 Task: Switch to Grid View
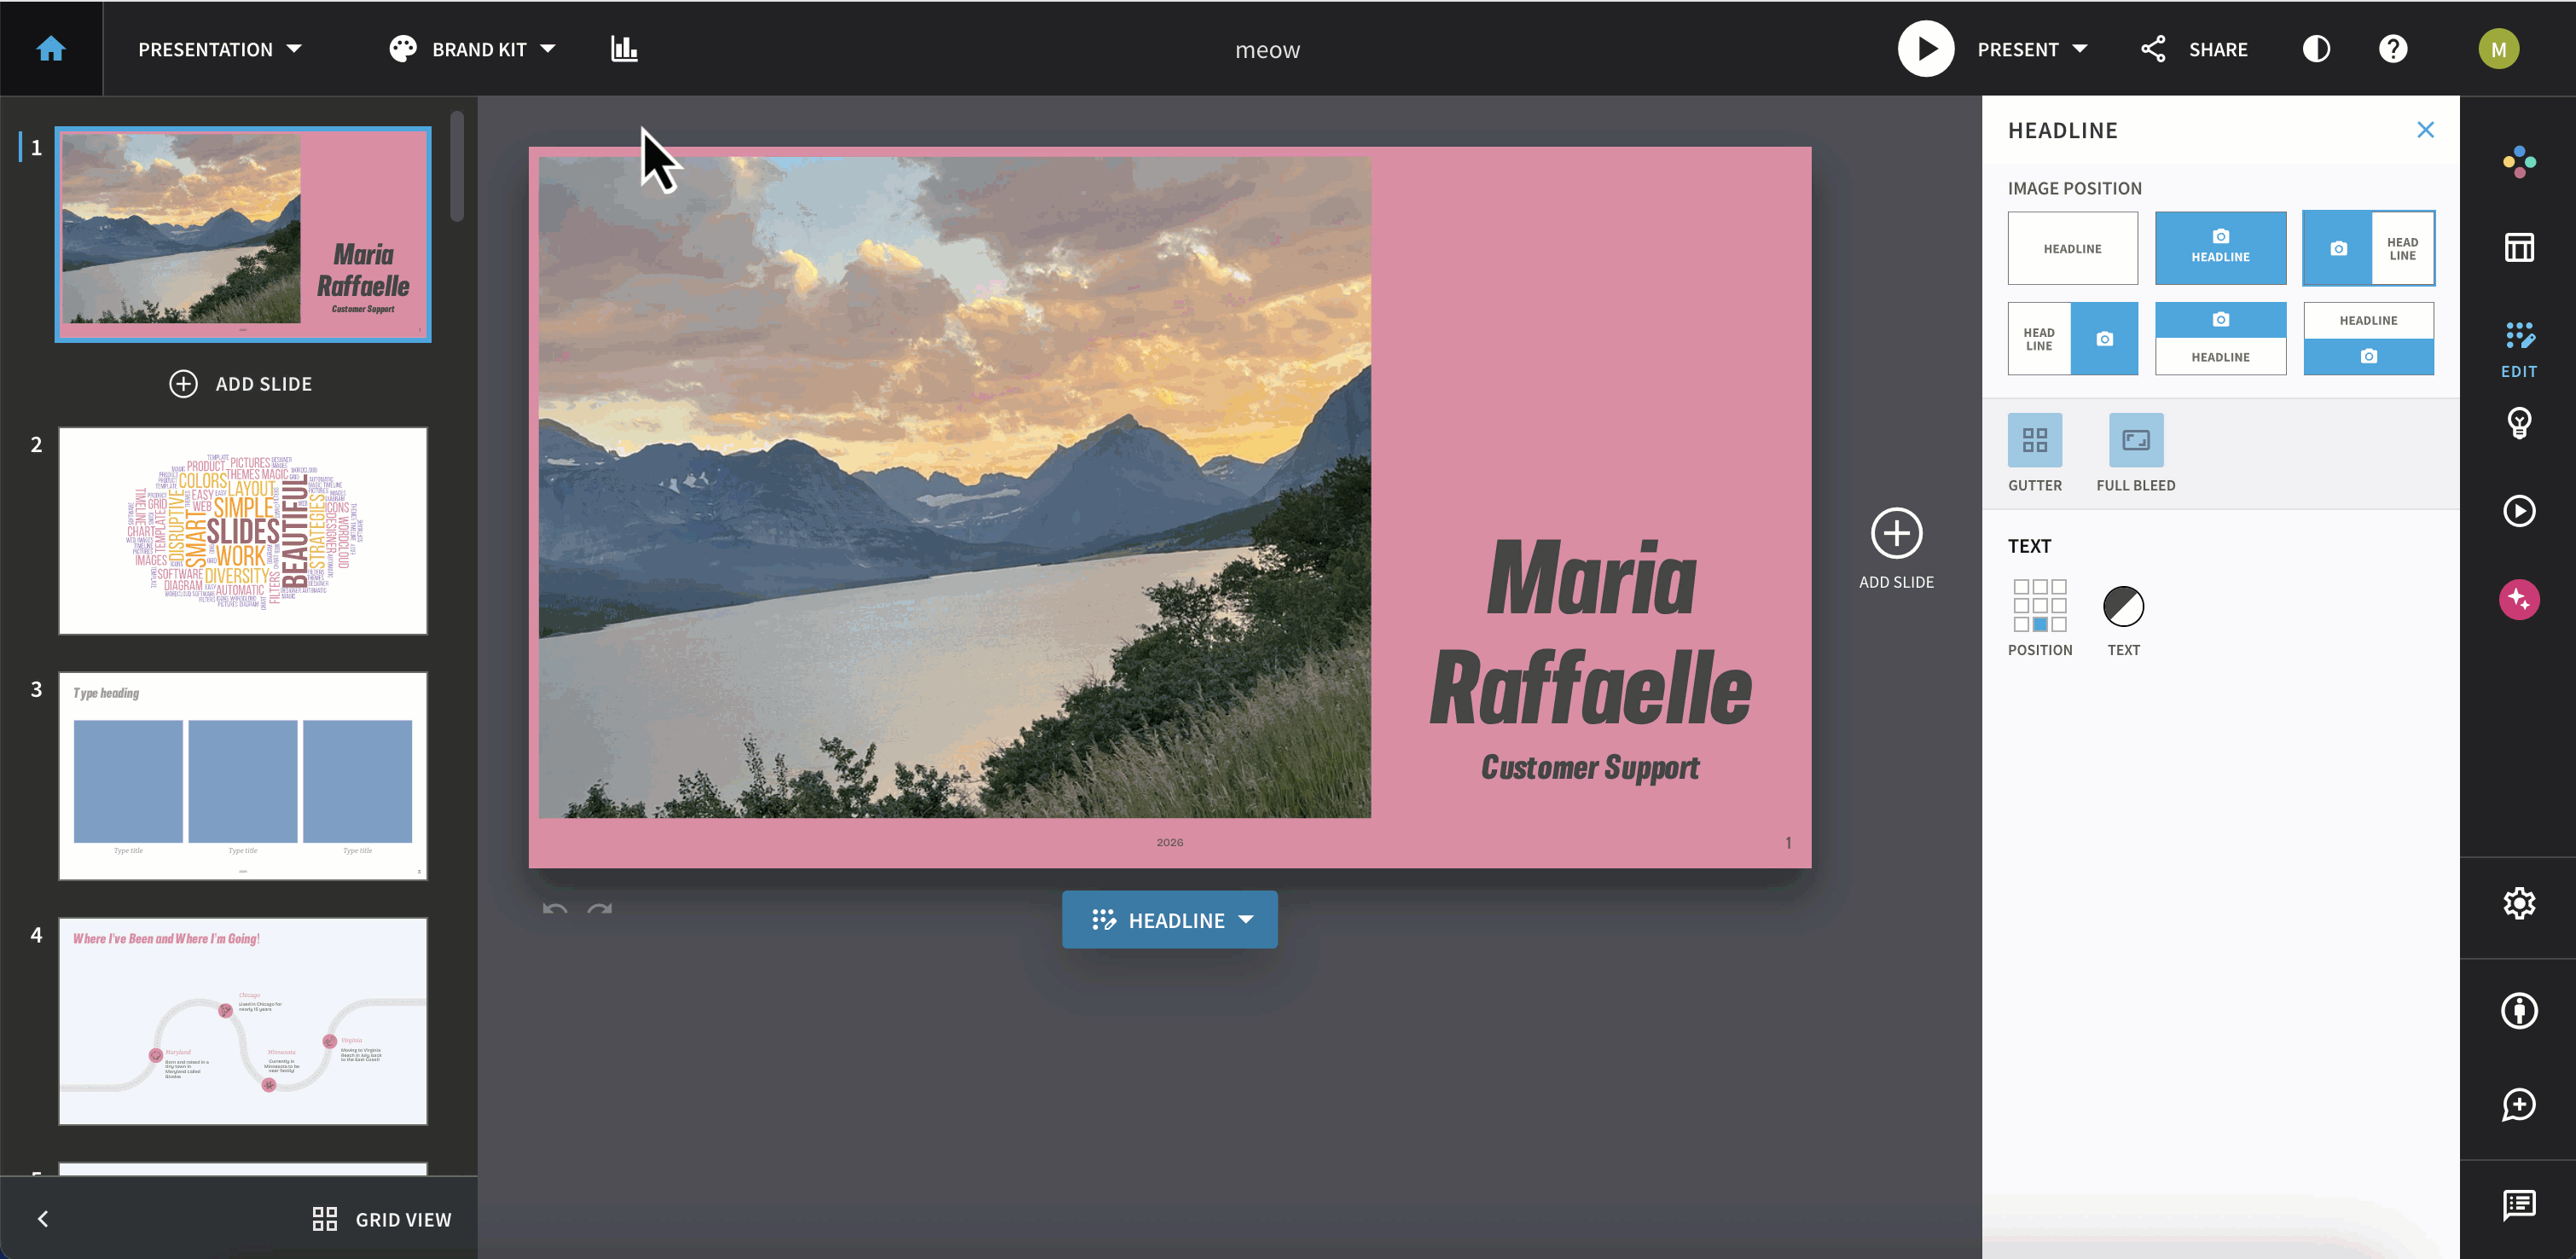tap(382, 1219)
